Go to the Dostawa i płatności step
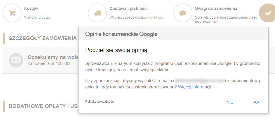275x121 pixels. coord(128,9)
